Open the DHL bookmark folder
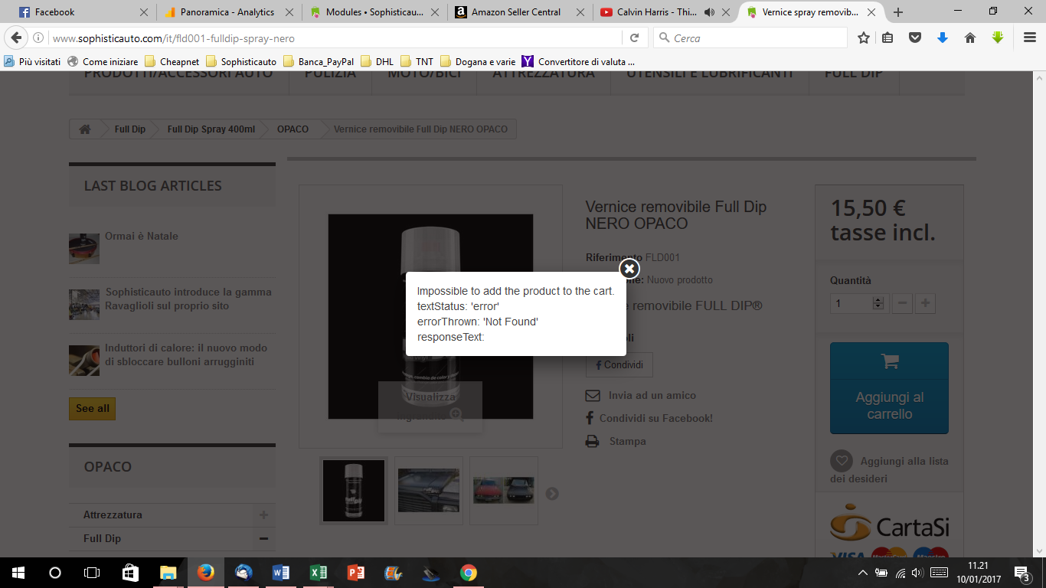The image size is (1046, 588). [x=377, y=61]
